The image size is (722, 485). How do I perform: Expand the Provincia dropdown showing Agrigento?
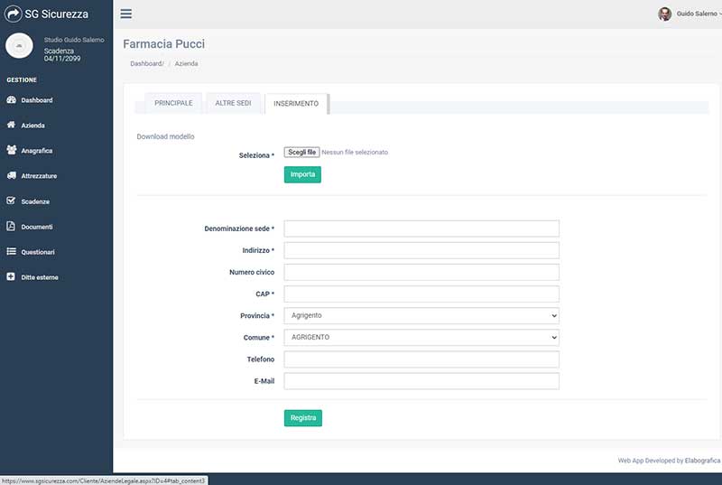pos(421,315)
